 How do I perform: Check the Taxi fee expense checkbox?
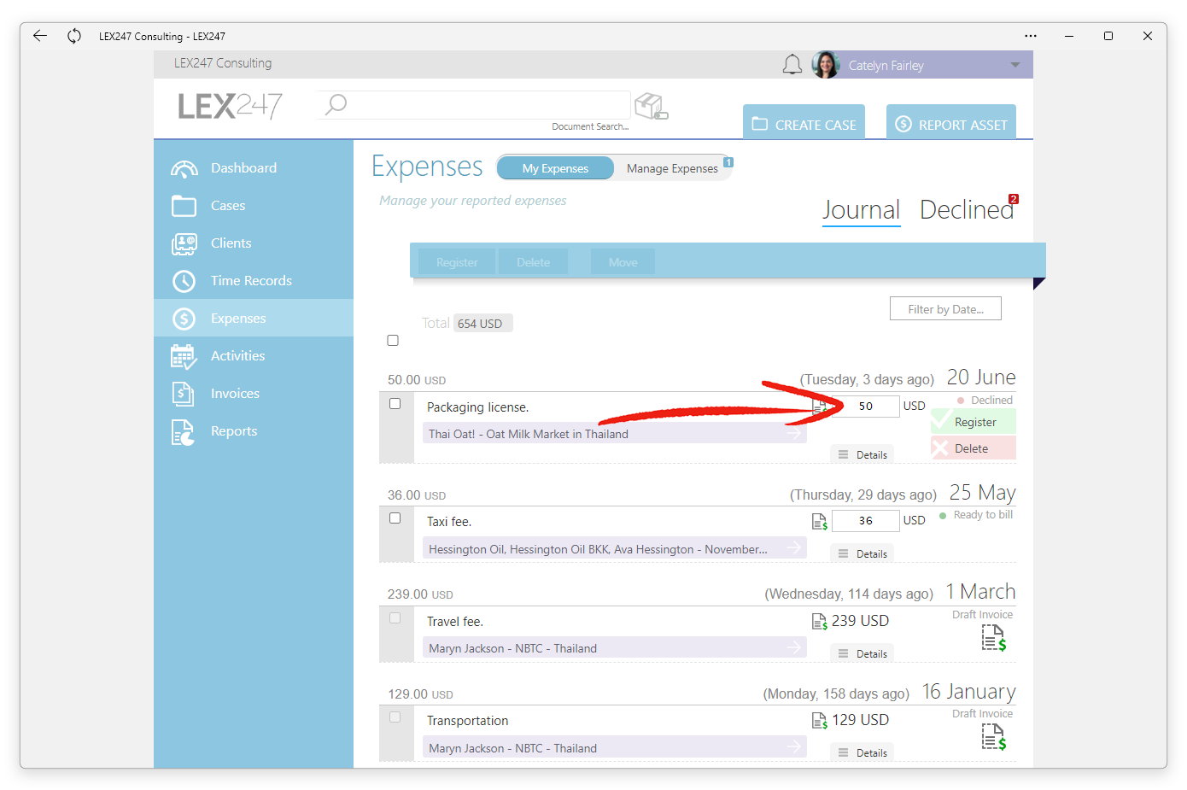click(395, 518)
